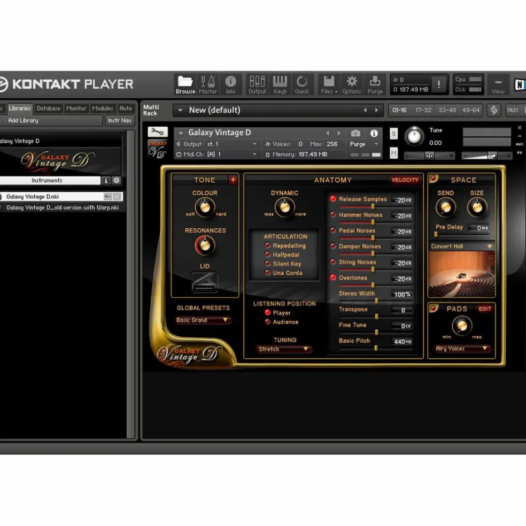The height and width of the screenshot is (526, 526).
Task: Open the Files disk menu
Action: 329,84
